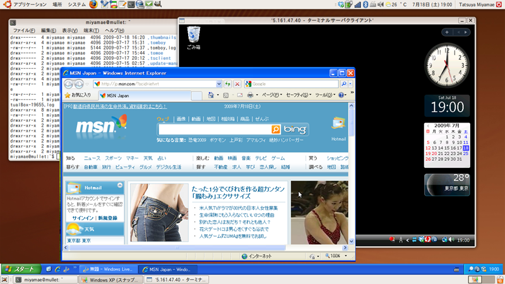Open a new blank tab in IE
The width and height of the screenshot is (505, 284).
[196, 96]
